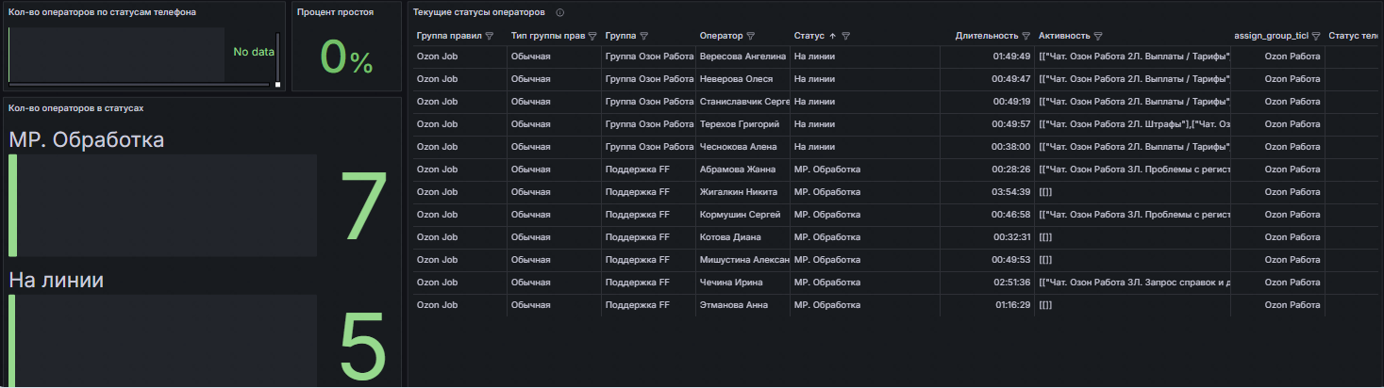Open filter for Оператор column

751,36
